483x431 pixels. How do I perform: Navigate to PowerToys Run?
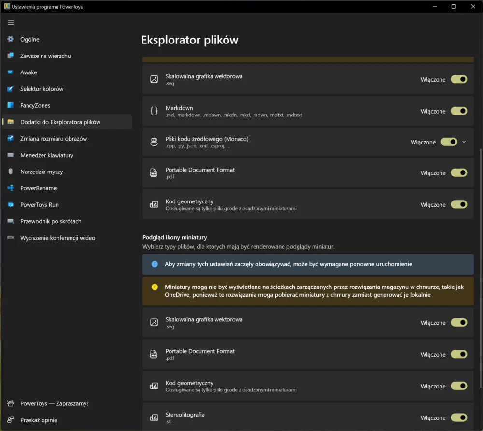(x=67, y=205)
